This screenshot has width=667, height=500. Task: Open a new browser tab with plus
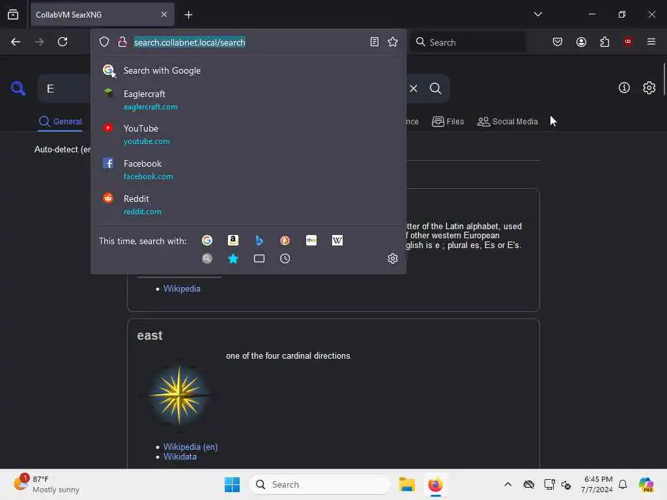[188, 14]
